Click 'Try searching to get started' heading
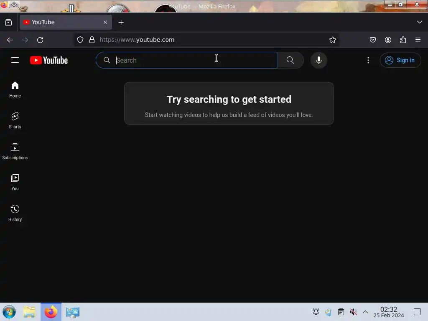This screenshot has height=321, width=428. point(229,99)
